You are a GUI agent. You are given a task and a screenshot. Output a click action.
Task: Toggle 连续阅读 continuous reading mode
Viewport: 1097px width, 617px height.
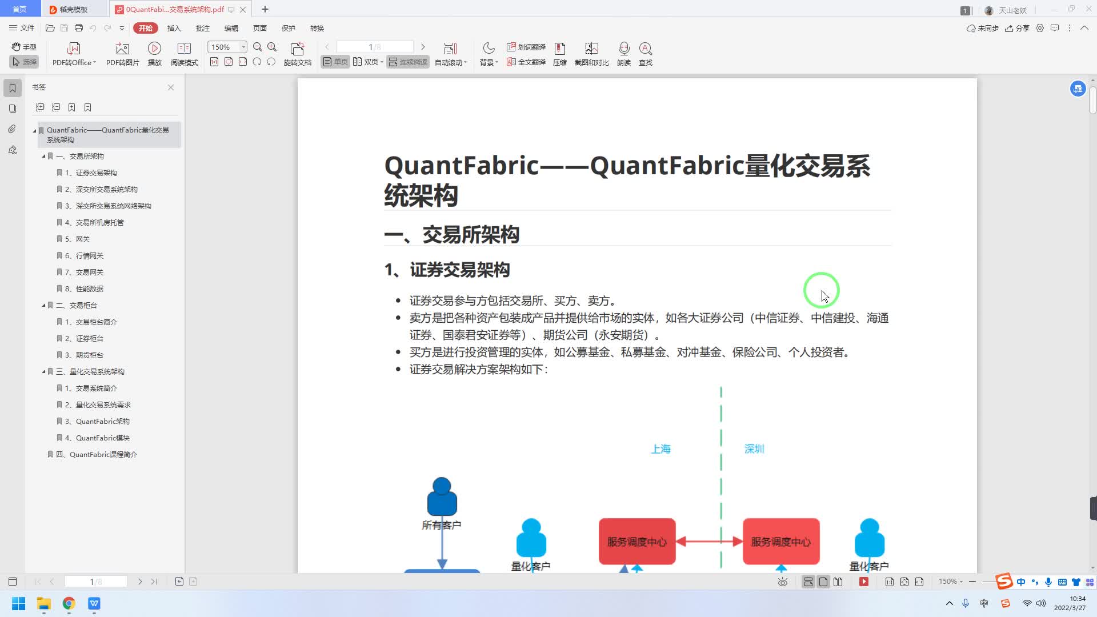click(407, 62)
